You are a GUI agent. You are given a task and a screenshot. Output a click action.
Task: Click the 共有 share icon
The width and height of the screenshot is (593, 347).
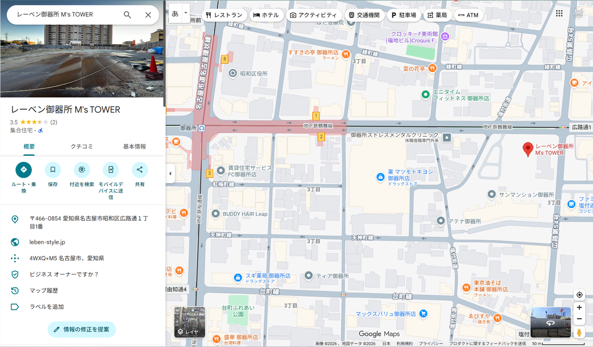[139, 170]
